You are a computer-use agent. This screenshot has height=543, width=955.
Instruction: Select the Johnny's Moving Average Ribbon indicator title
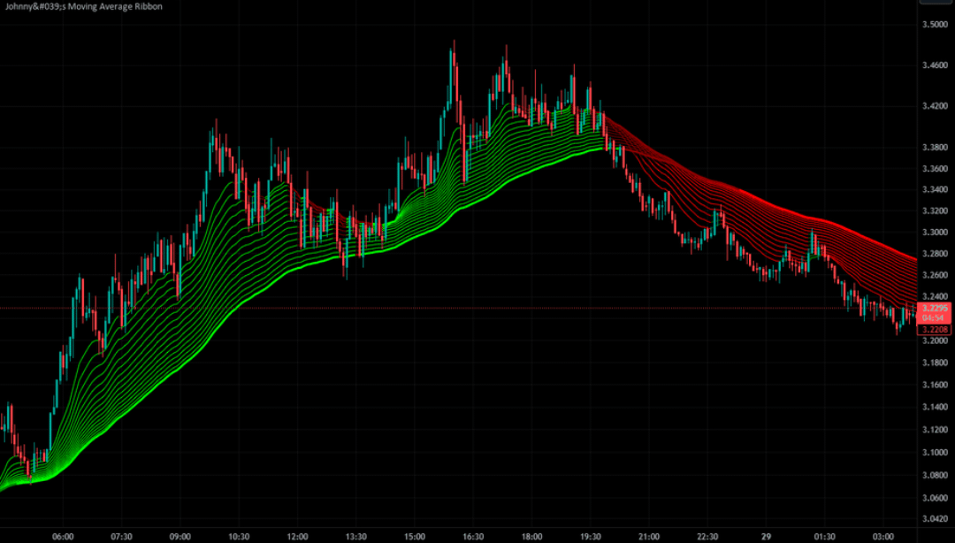[x=84, y=6]
